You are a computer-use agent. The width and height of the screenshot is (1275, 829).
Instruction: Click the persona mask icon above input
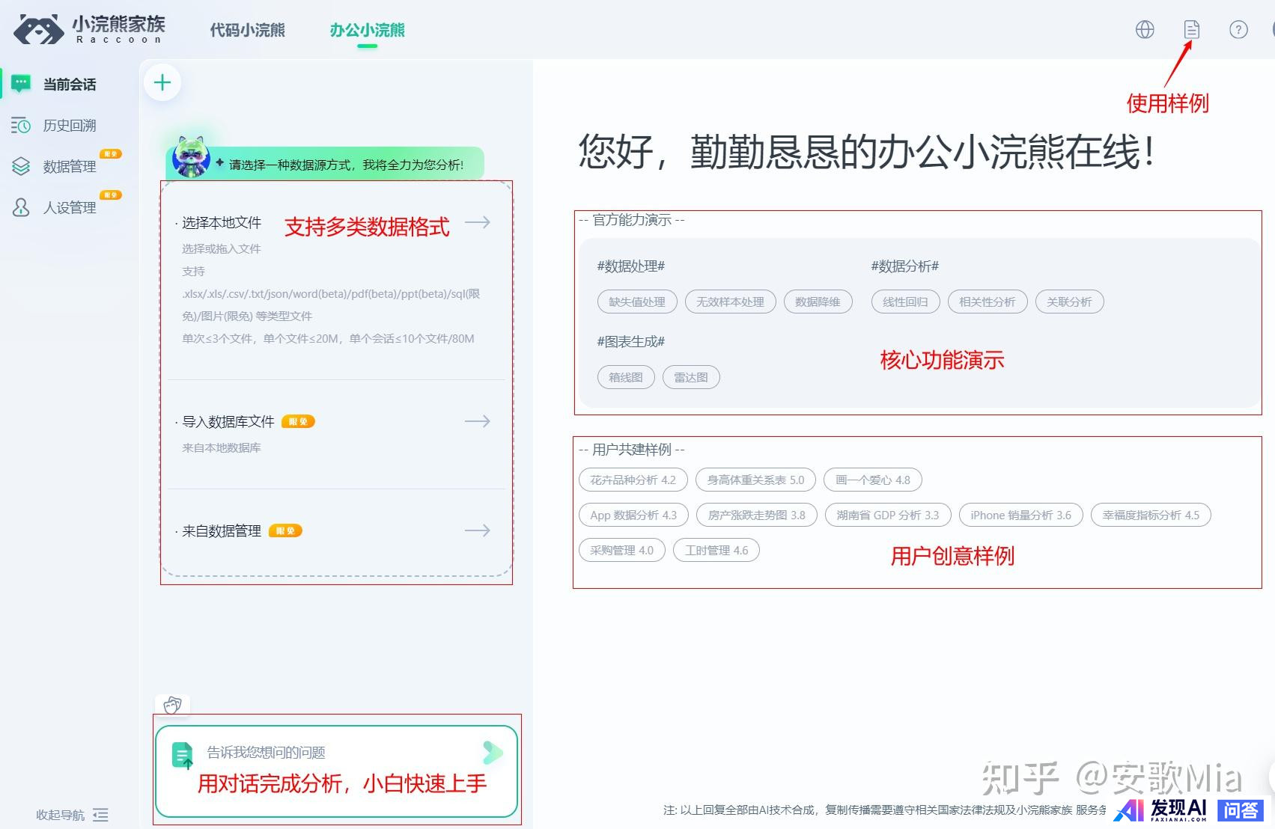coord(173,704)
